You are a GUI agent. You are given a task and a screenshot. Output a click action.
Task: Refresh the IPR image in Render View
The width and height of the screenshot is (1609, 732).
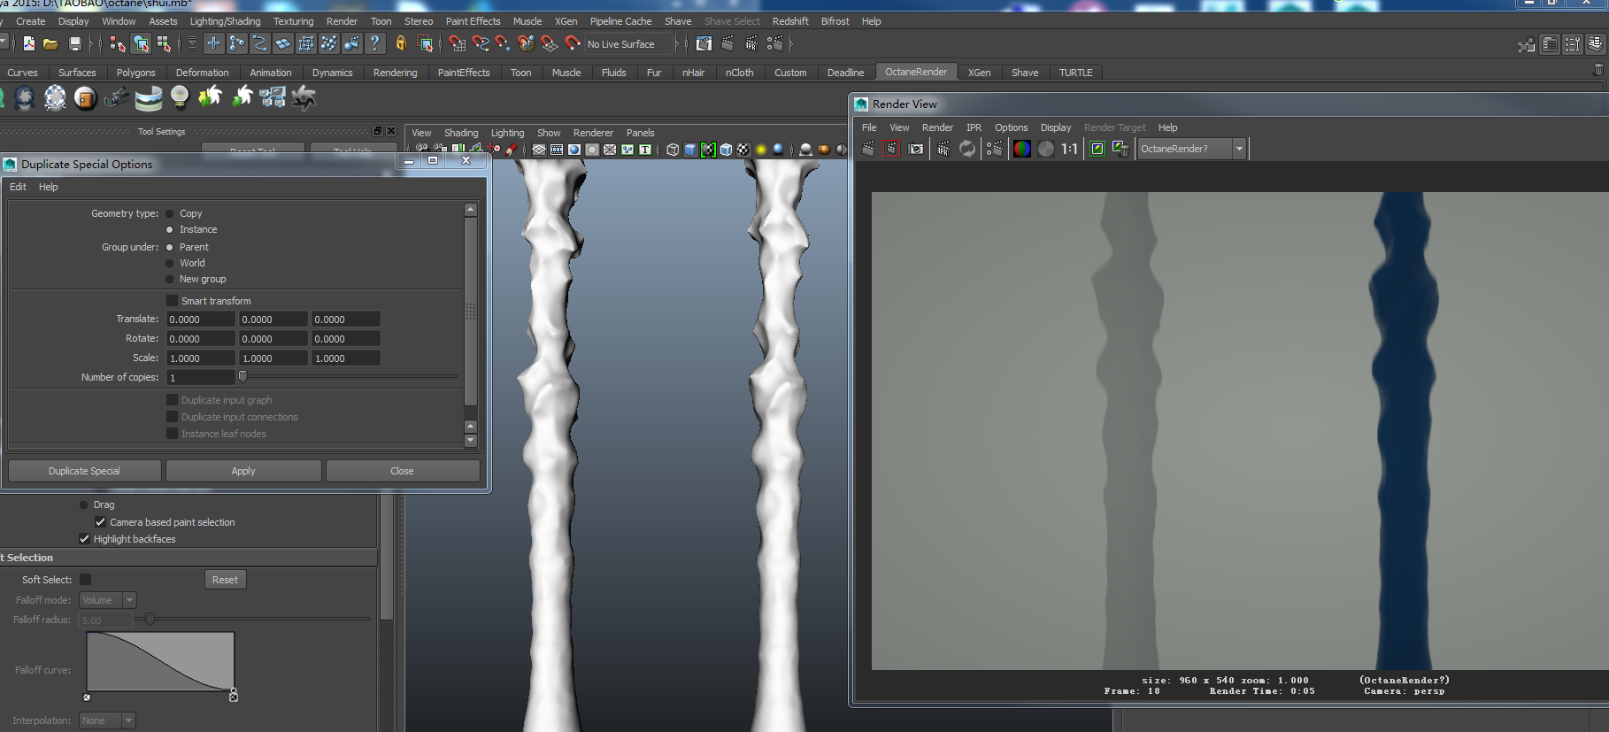(967, 149)
